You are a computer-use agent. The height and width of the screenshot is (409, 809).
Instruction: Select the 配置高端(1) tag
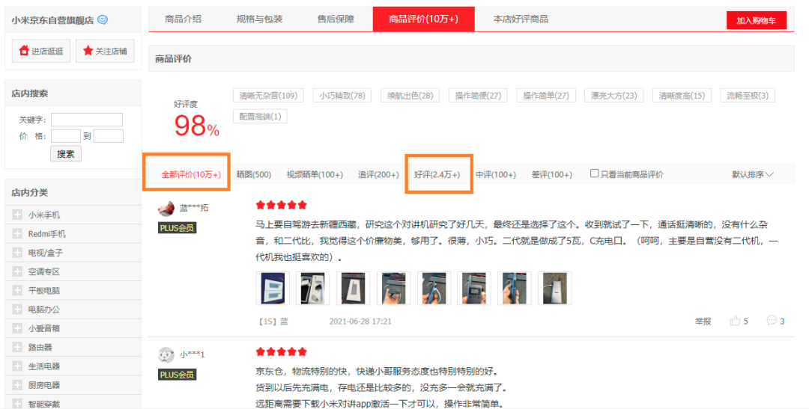(x=260, y=117)
